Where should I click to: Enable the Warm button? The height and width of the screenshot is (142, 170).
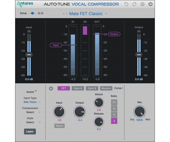60,126
